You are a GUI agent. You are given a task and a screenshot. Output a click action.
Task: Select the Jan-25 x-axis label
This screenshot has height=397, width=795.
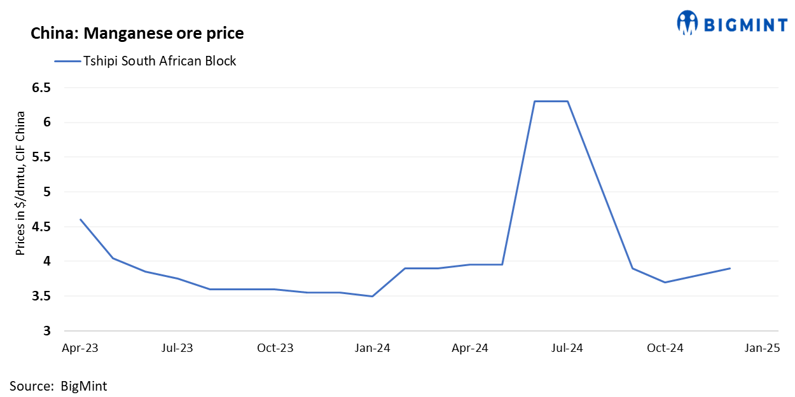click(762, 348)
